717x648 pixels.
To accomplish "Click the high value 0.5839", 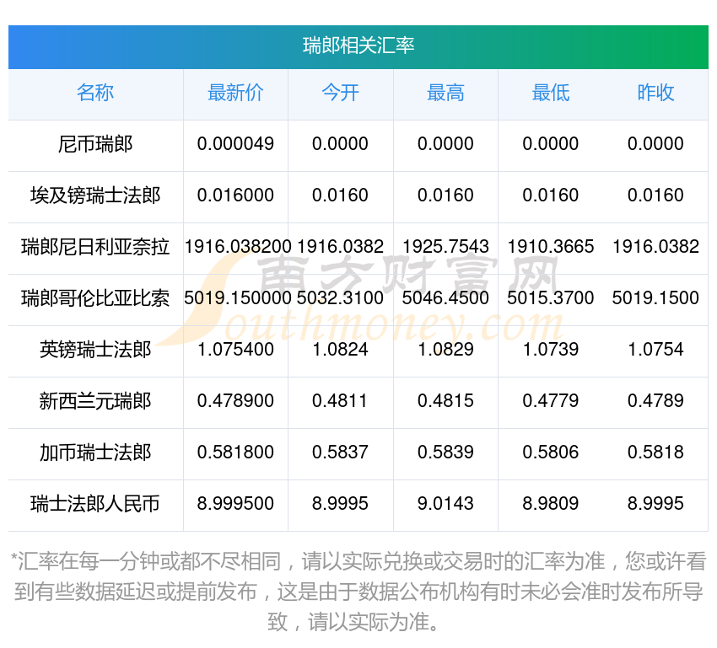I will [445, 453].
